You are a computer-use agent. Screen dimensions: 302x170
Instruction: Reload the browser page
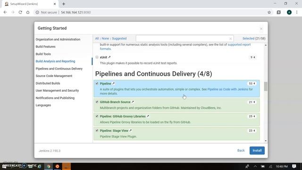click(20, 12)
